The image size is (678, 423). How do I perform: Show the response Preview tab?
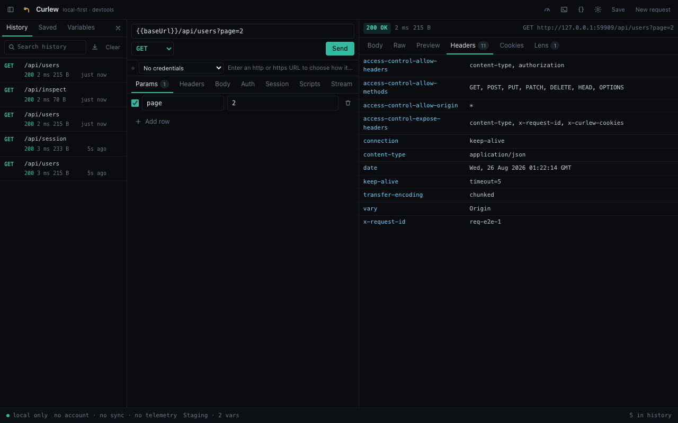(428, 45)
